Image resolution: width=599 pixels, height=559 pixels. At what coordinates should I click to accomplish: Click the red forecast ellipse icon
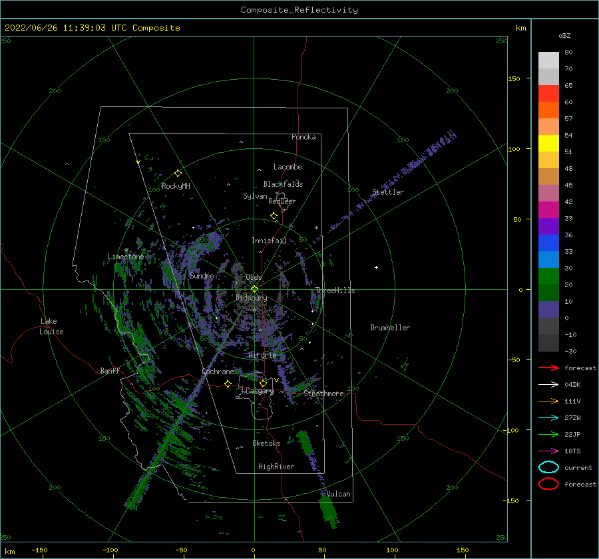click(x=548, y=484)
